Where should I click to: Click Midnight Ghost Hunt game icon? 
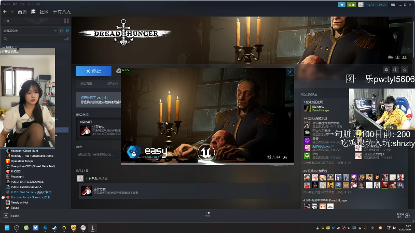point(8,151)
